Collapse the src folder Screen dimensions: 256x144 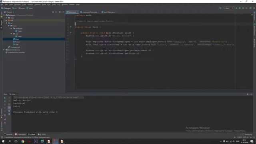(6, 23)
